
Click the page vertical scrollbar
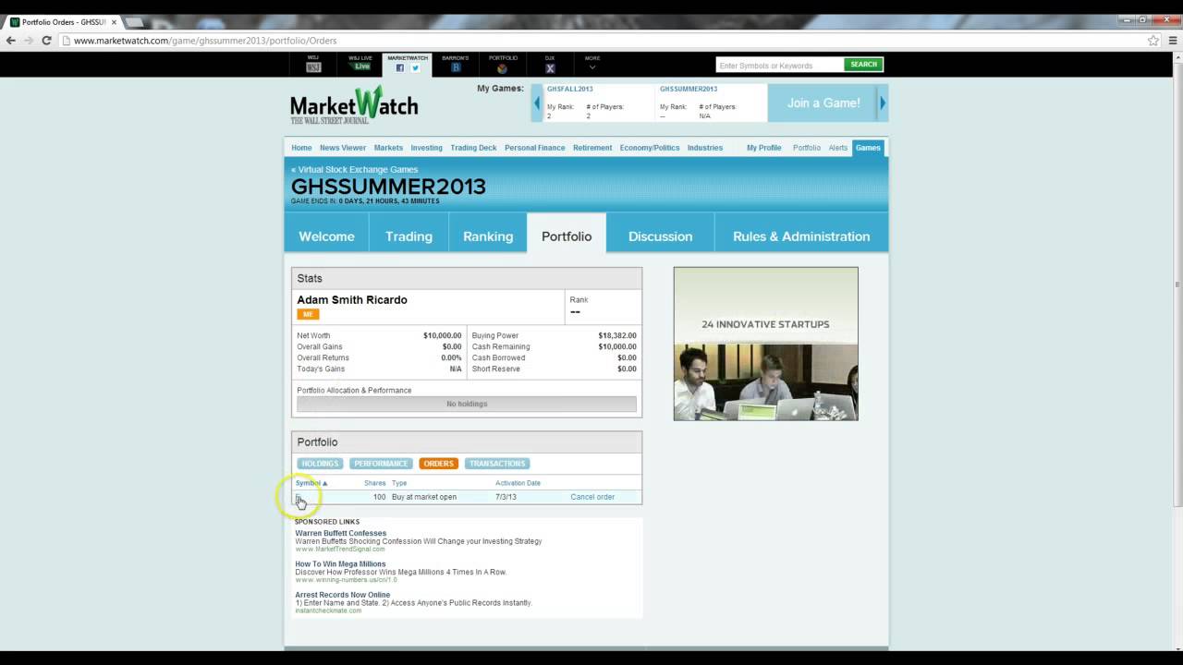pyautogui.click(x=1177, y=286)
